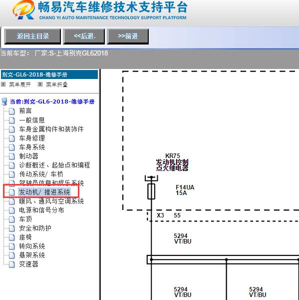The image size is (299, 300).
Task: Click the F14UA 15A fuse label
Action: pos(185,190)
